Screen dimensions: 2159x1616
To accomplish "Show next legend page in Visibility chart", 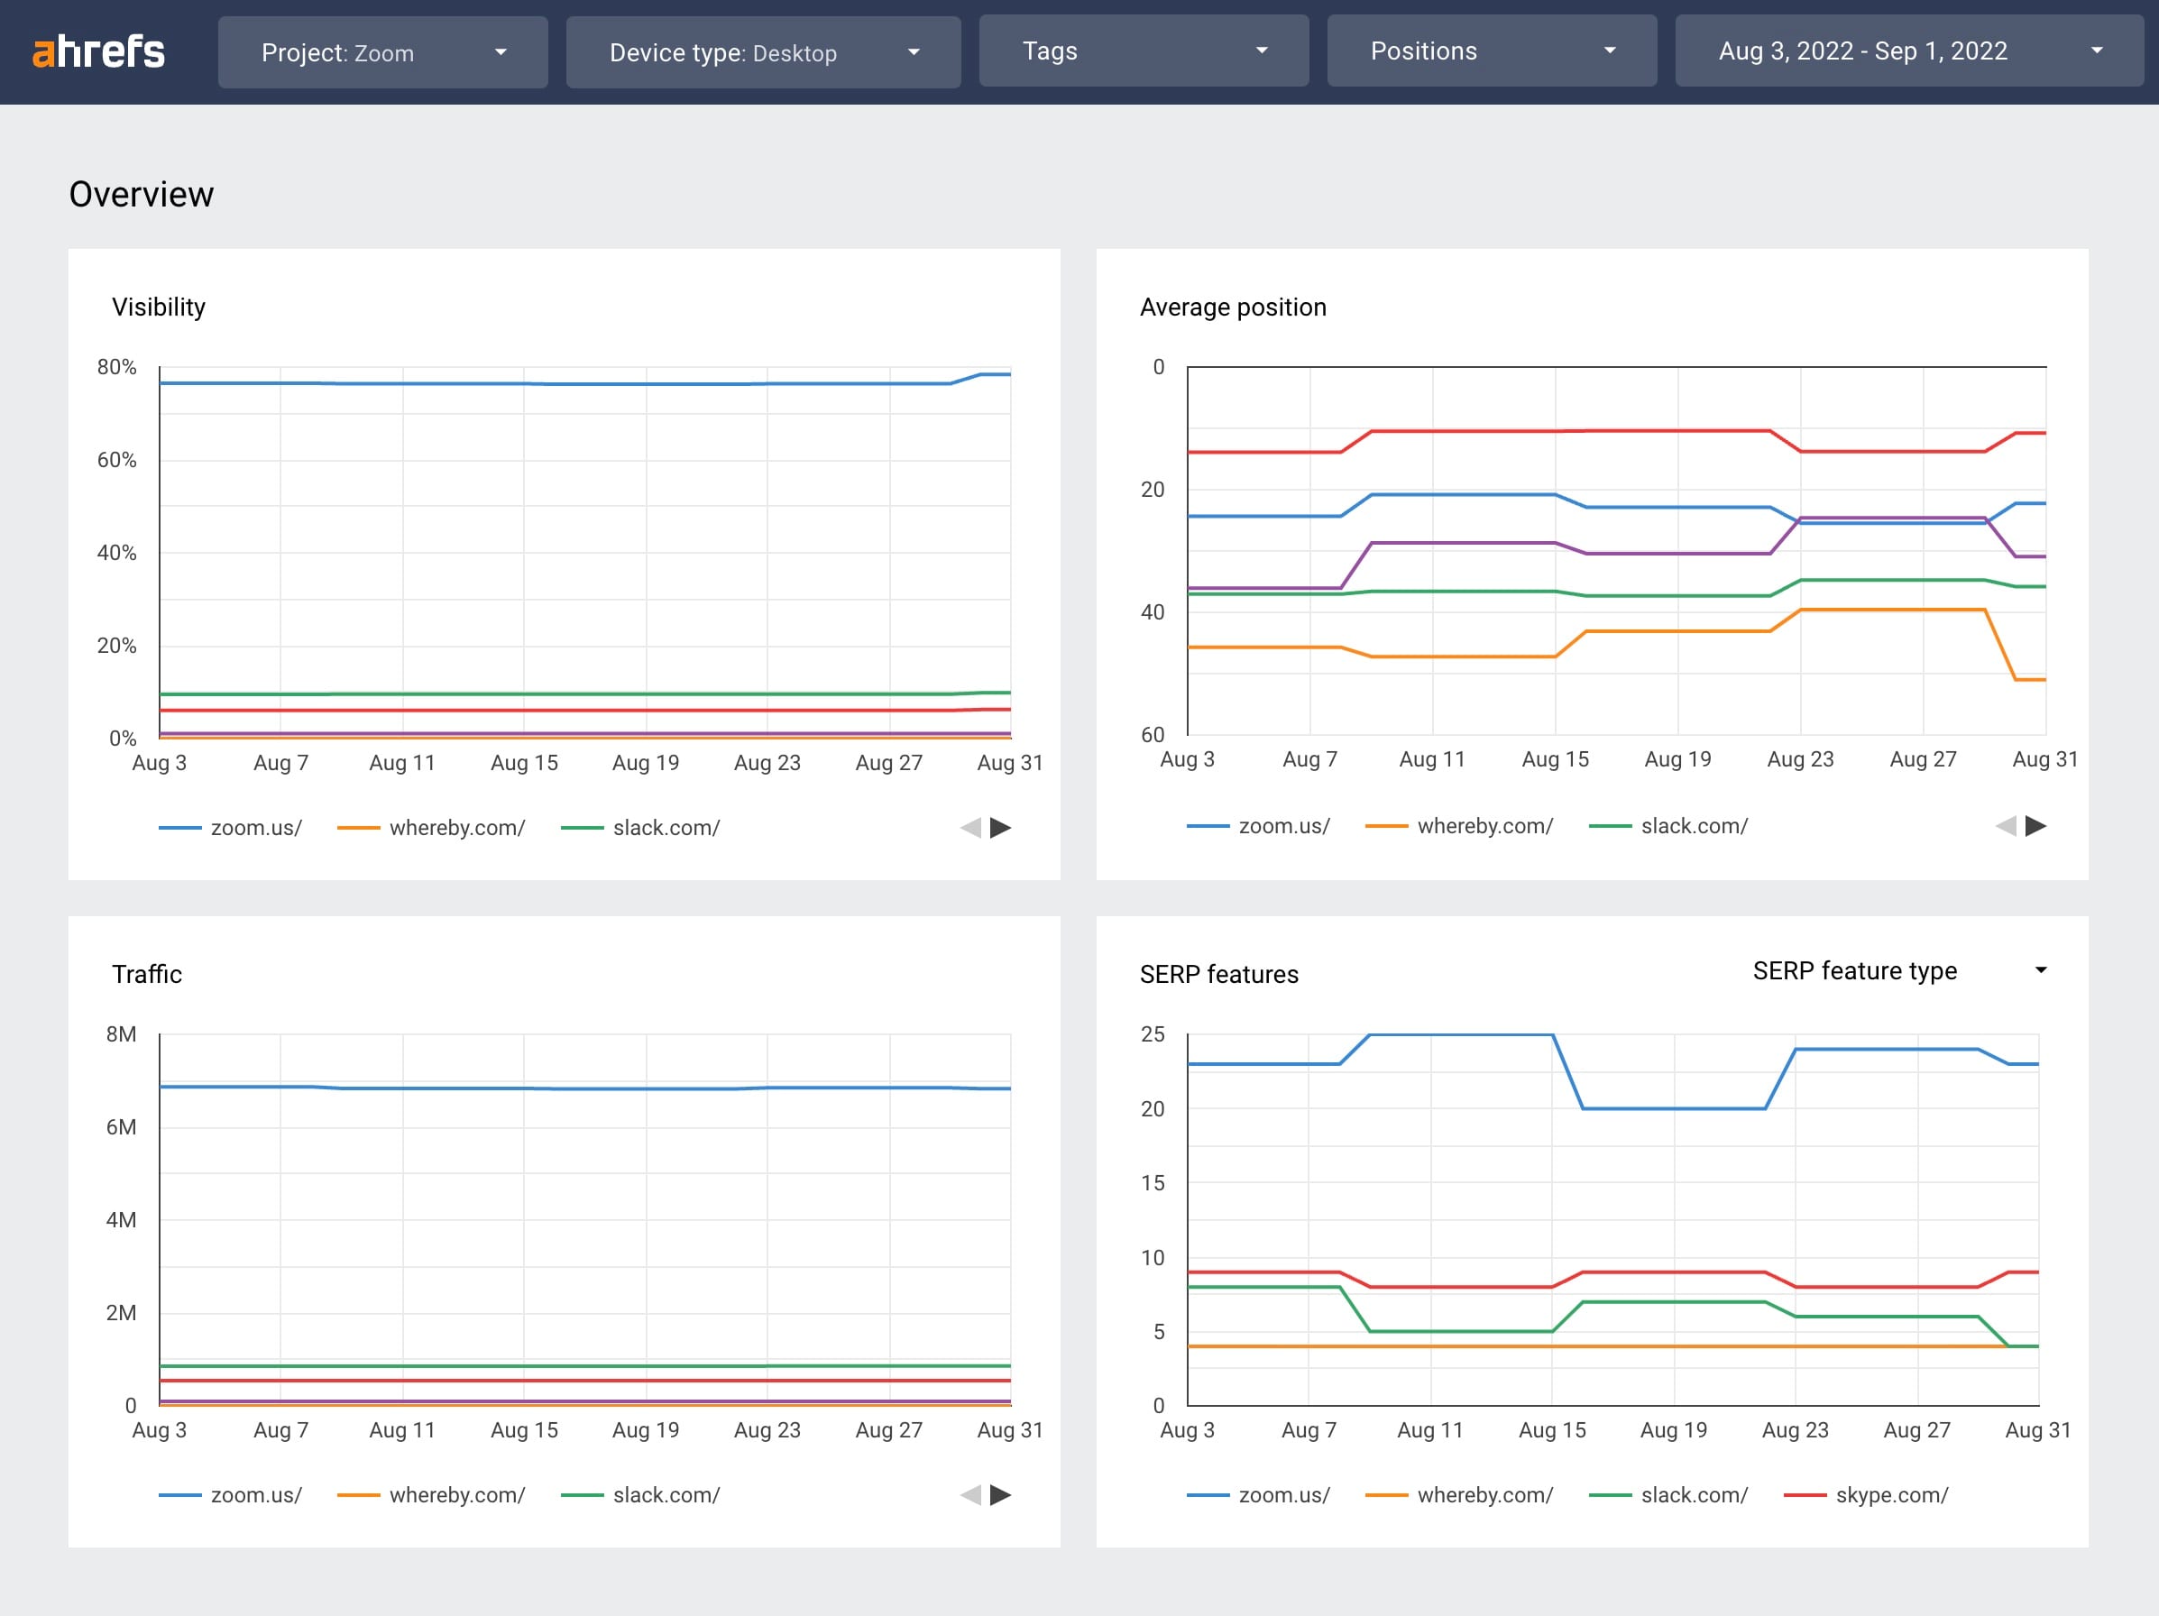I will (1000, 829).
